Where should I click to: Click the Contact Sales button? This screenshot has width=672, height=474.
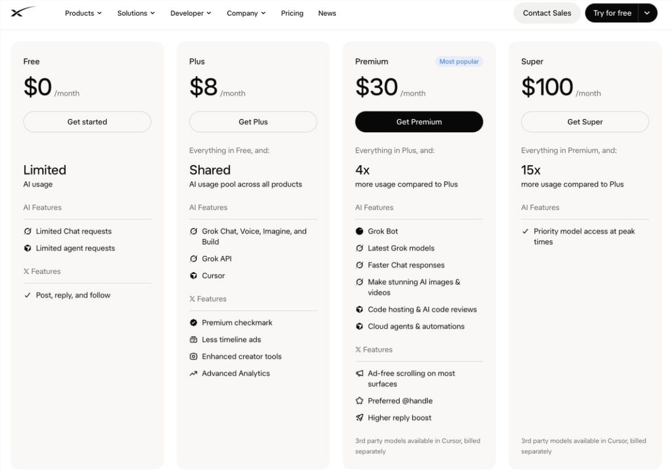click(x=547, y=14)
